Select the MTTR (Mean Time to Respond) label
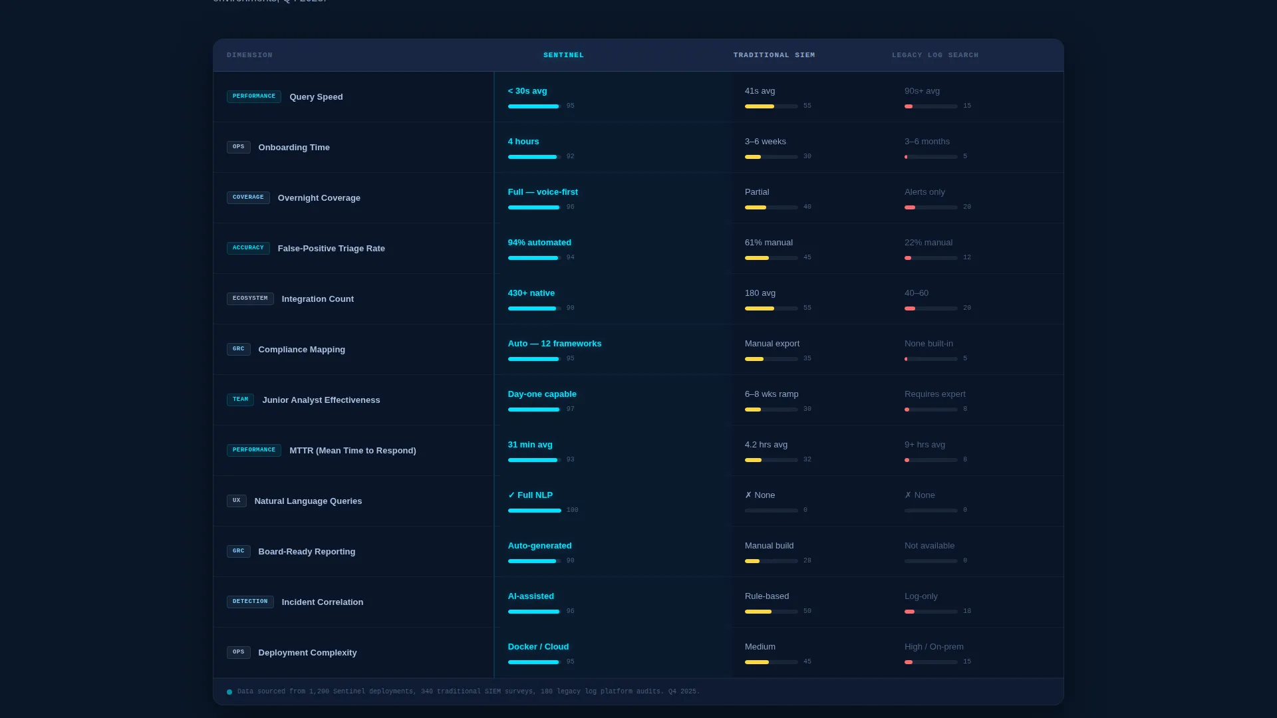Screen dimensions: 1277x718 353,451
